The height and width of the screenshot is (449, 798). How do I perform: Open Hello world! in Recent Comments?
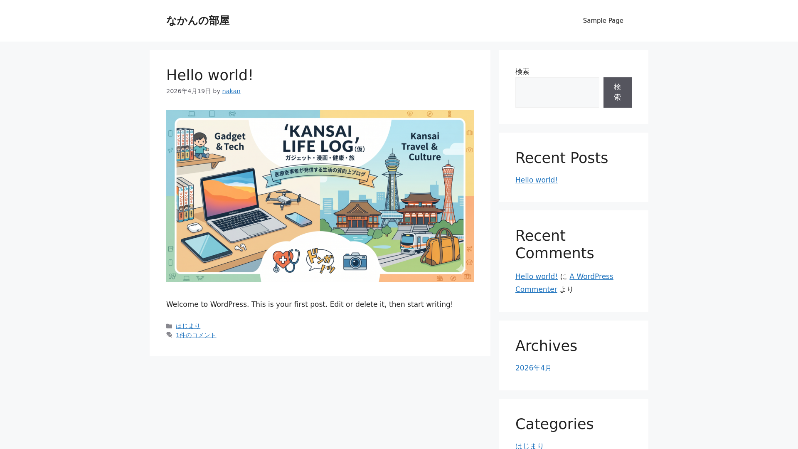click(x=536, y=276)
